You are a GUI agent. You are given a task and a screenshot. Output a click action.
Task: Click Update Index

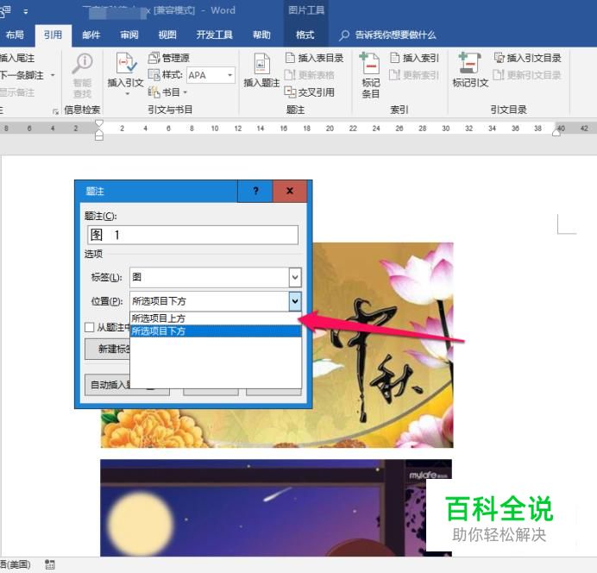(x=415, y=75)
